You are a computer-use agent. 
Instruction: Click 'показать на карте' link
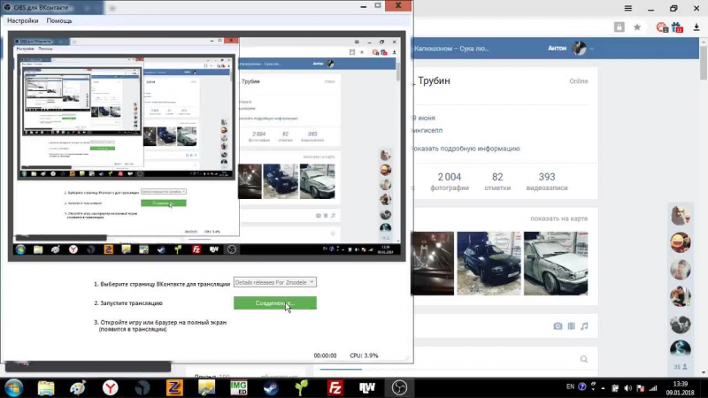pyautogui.click(x=559, y=218)
